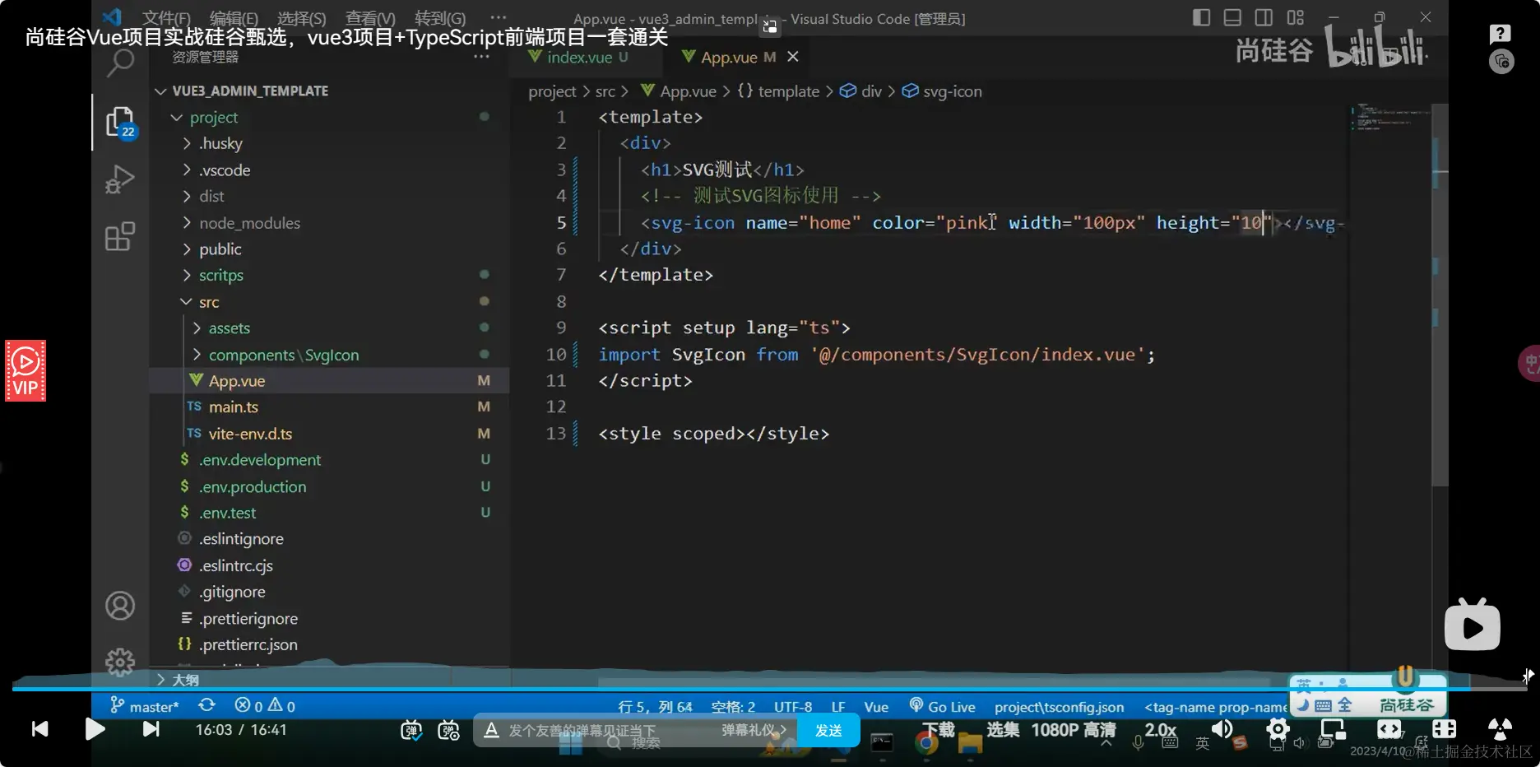The image size is (1540, 767).
Task: Toggle the danmaku display switch
Action: pos(411,730)
